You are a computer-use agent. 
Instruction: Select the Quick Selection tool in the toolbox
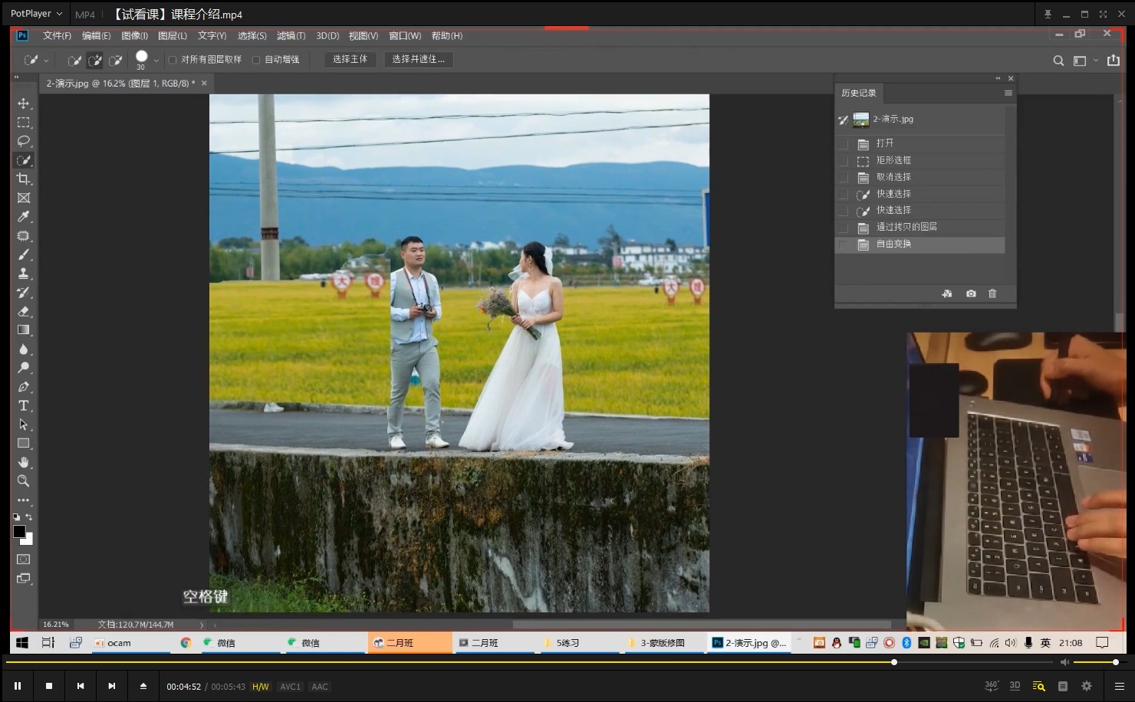point(24,160)
